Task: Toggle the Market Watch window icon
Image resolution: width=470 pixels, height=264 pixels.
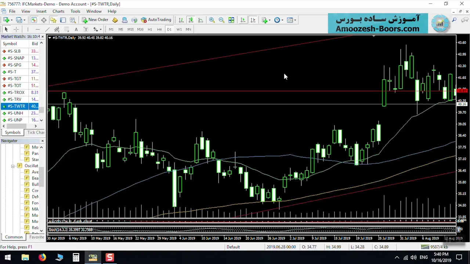Action: (x=34, y=20)
